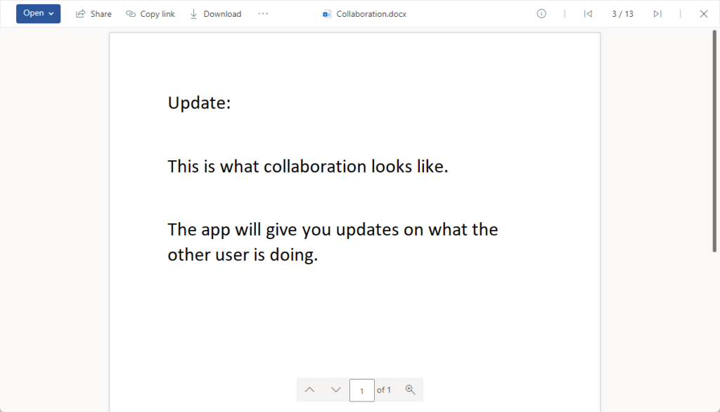Zoom the document with magnifier icon
720x412 pixels.
point(410,390)
